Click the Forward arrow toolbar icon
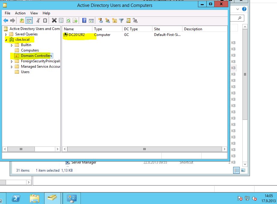The image size is (277, 204). coord(13,21)
